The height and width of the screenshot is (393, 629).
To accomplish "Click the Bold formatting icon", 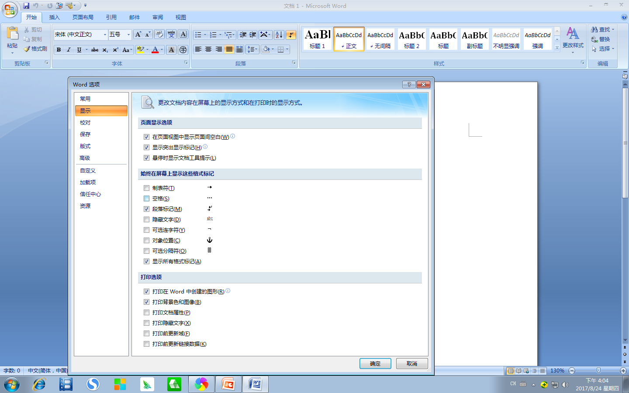I will 59,50.
